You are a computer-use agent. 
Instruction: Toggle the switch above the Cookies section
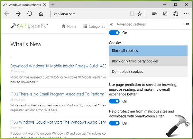[114, 33]
